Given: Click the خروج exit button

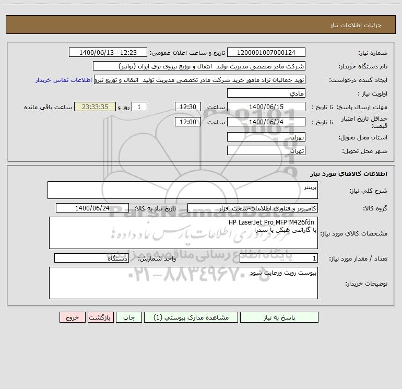Looking at the screenshot, I should pos(72,317).
